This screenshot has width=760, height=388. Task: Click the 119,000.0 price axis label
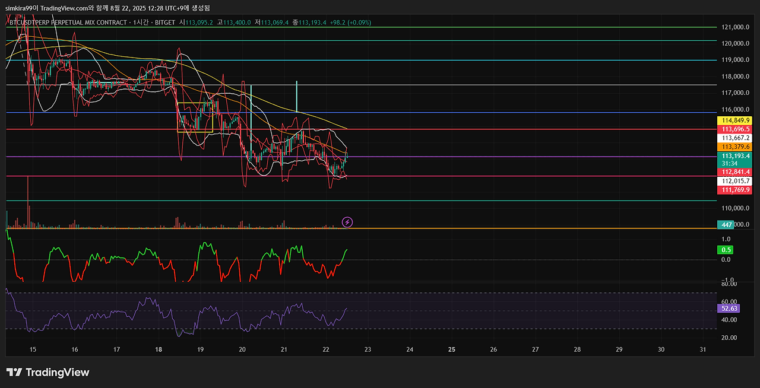click(x=736, y=60)
